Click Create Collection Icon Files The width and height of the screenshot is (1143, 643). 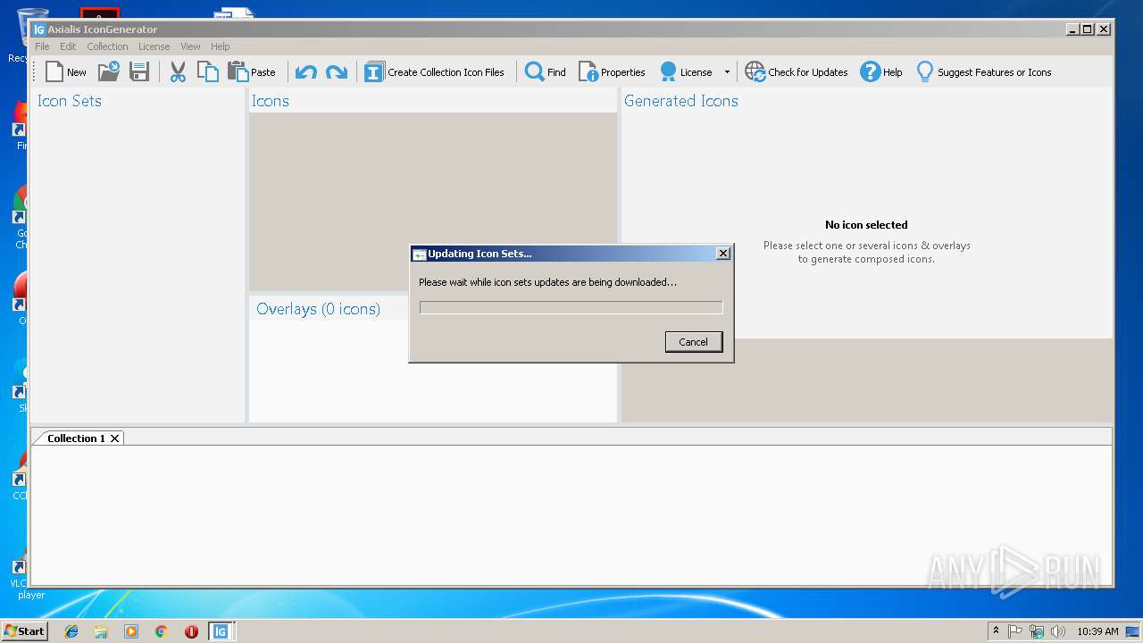point(435,72)
